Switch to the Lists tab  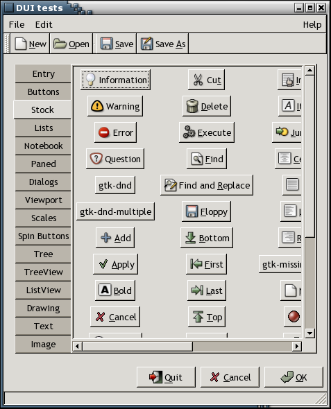(x=43, y=128)
